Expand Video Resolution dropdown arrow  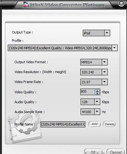[x=105, y=72]
